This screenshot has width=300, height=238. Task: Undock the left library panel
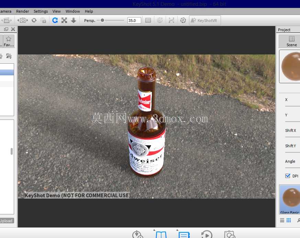click(x=6, y=29)
